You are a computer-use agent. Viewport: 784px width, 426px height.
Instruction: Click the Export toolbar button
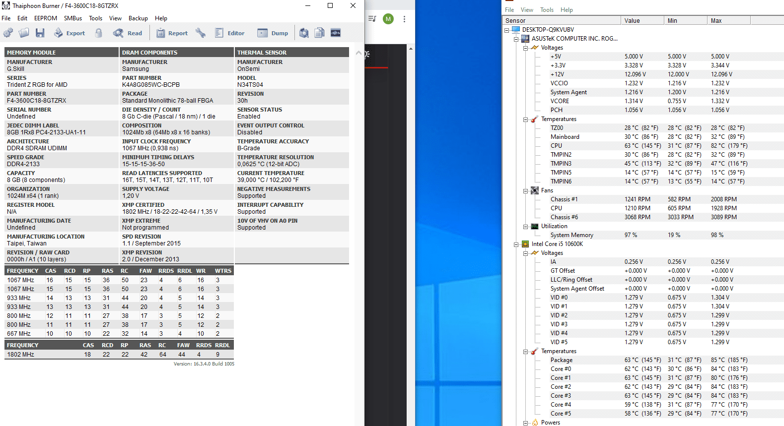point(70,33)
